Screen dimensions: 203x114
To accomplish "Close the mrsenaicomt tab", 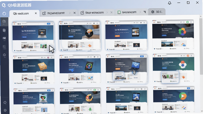I will coord(74,13).
